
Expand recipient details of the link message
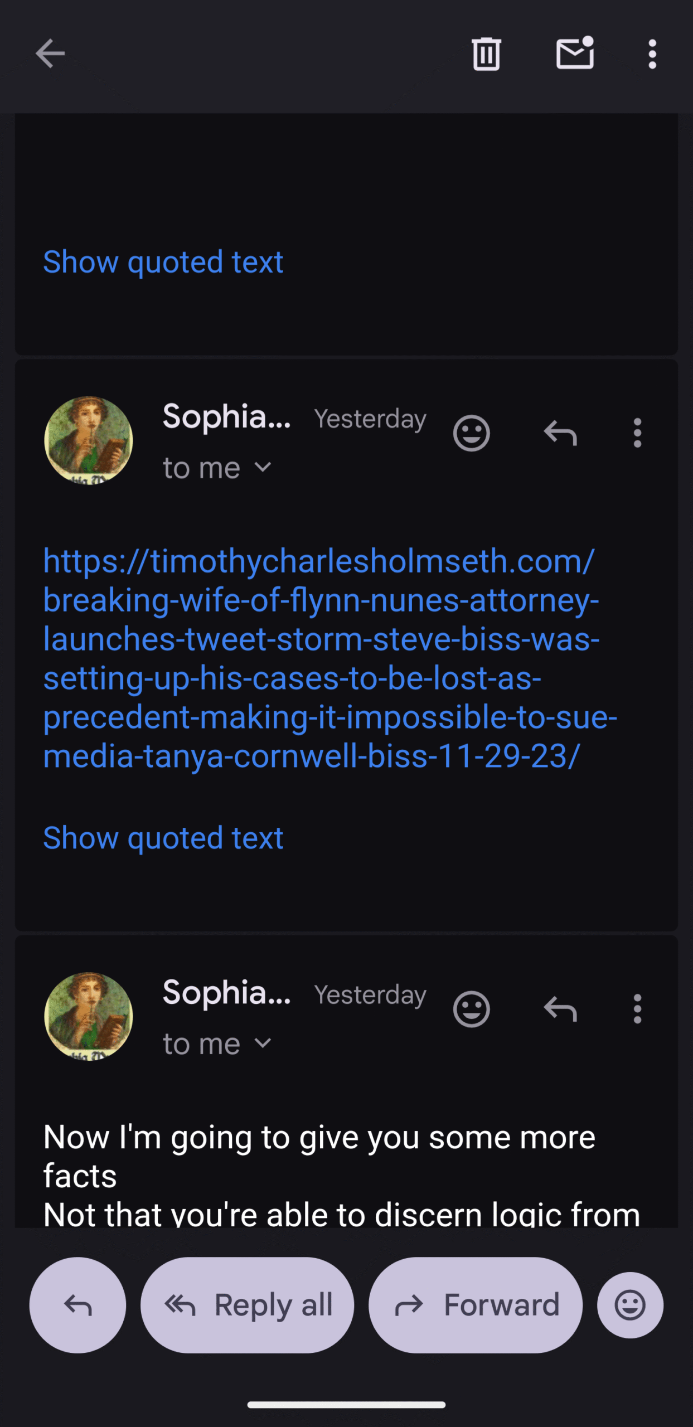point(217,468)
